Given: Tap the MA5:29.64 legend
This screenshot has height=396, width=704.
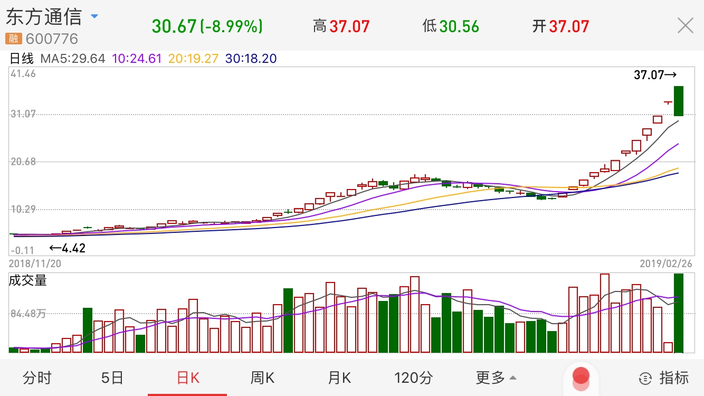Looking at the screenshot, I should (x=73, y=59).
